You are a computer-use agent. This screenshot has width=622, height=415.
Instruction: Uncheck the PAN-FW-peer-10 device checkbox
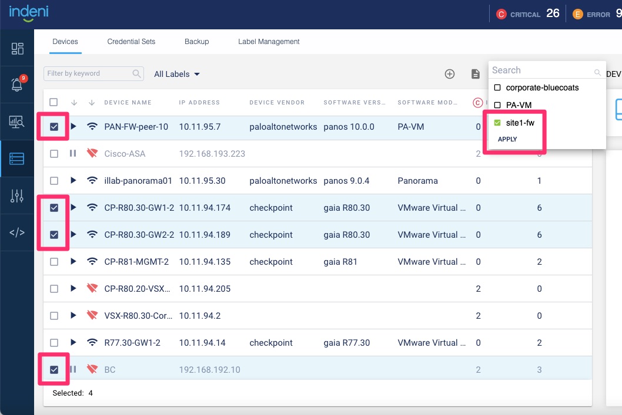click(54, 127)
